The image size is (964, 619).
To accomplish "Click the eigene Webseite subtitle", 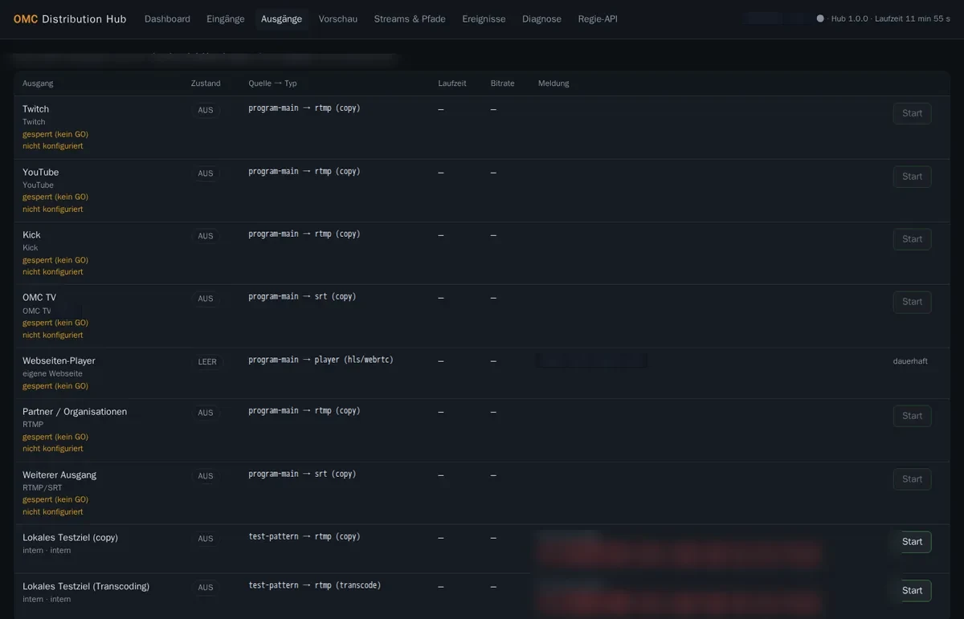I will [x=52, y=374].
